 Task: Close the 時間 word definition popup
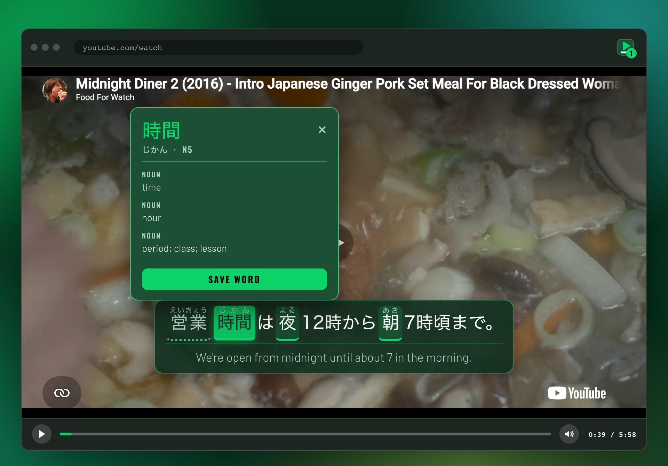(322, 130)
